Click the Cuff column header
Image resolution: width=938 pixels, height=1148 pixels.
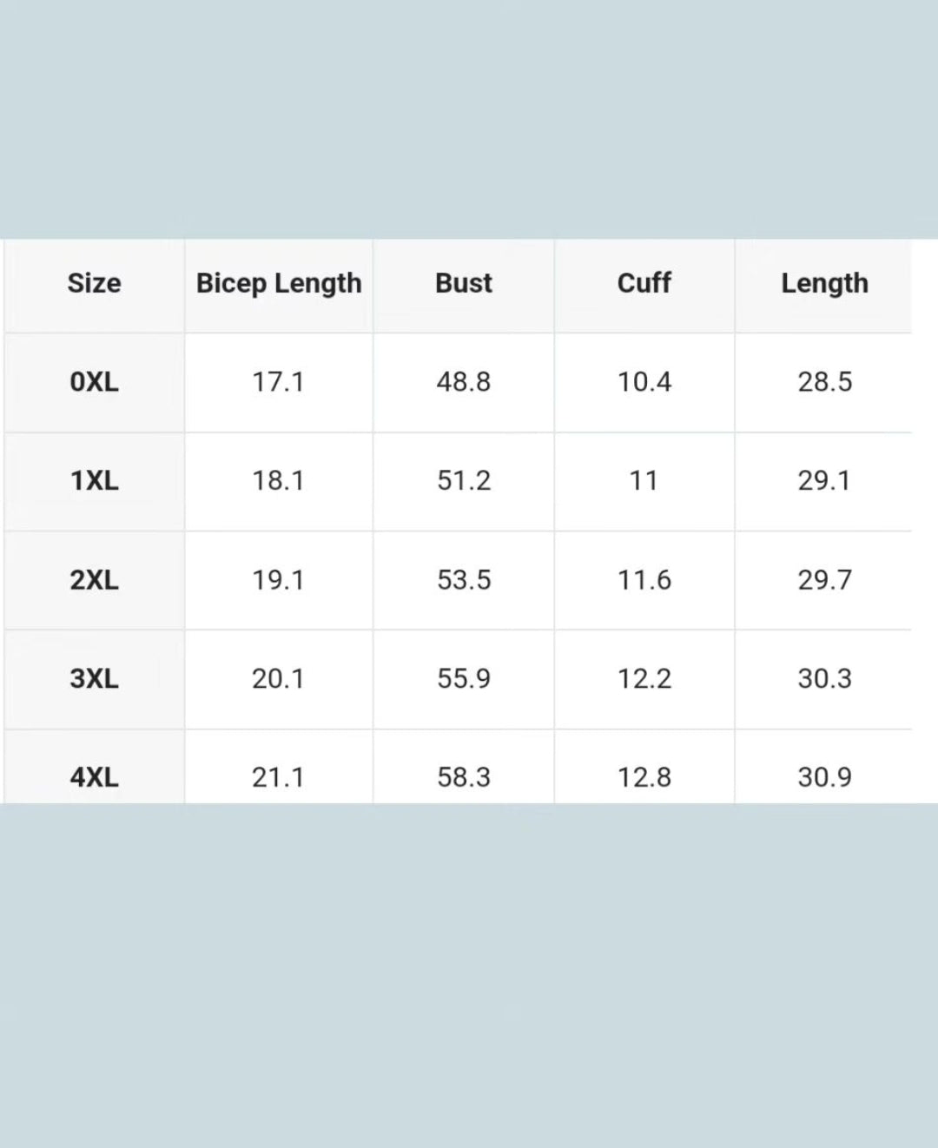[644, 283]
